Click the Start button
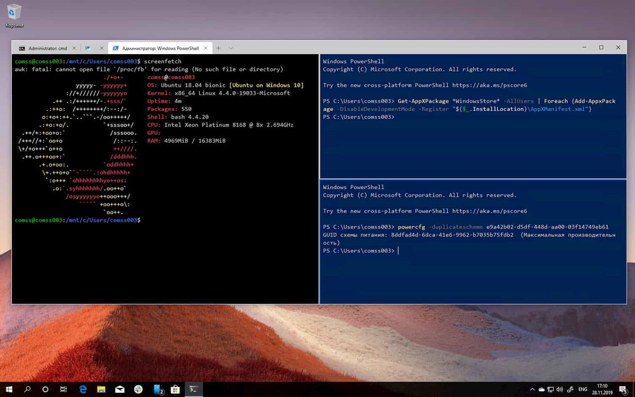This screenshot has height=397, width=635. tap(8, 389)
